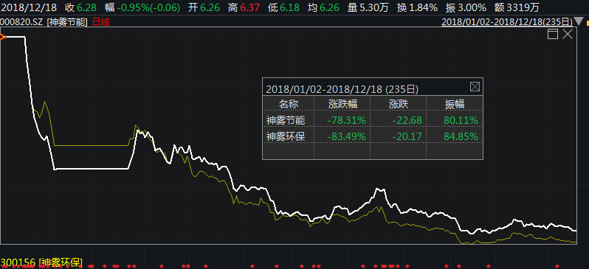
Task: Open the date range dropdown triangle
Action: (x=579, y=22)
